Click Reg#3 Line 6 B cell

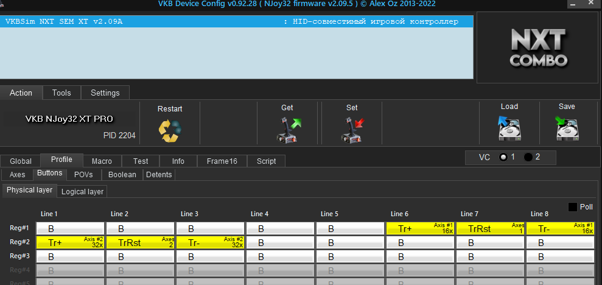[x=421, y=256]
